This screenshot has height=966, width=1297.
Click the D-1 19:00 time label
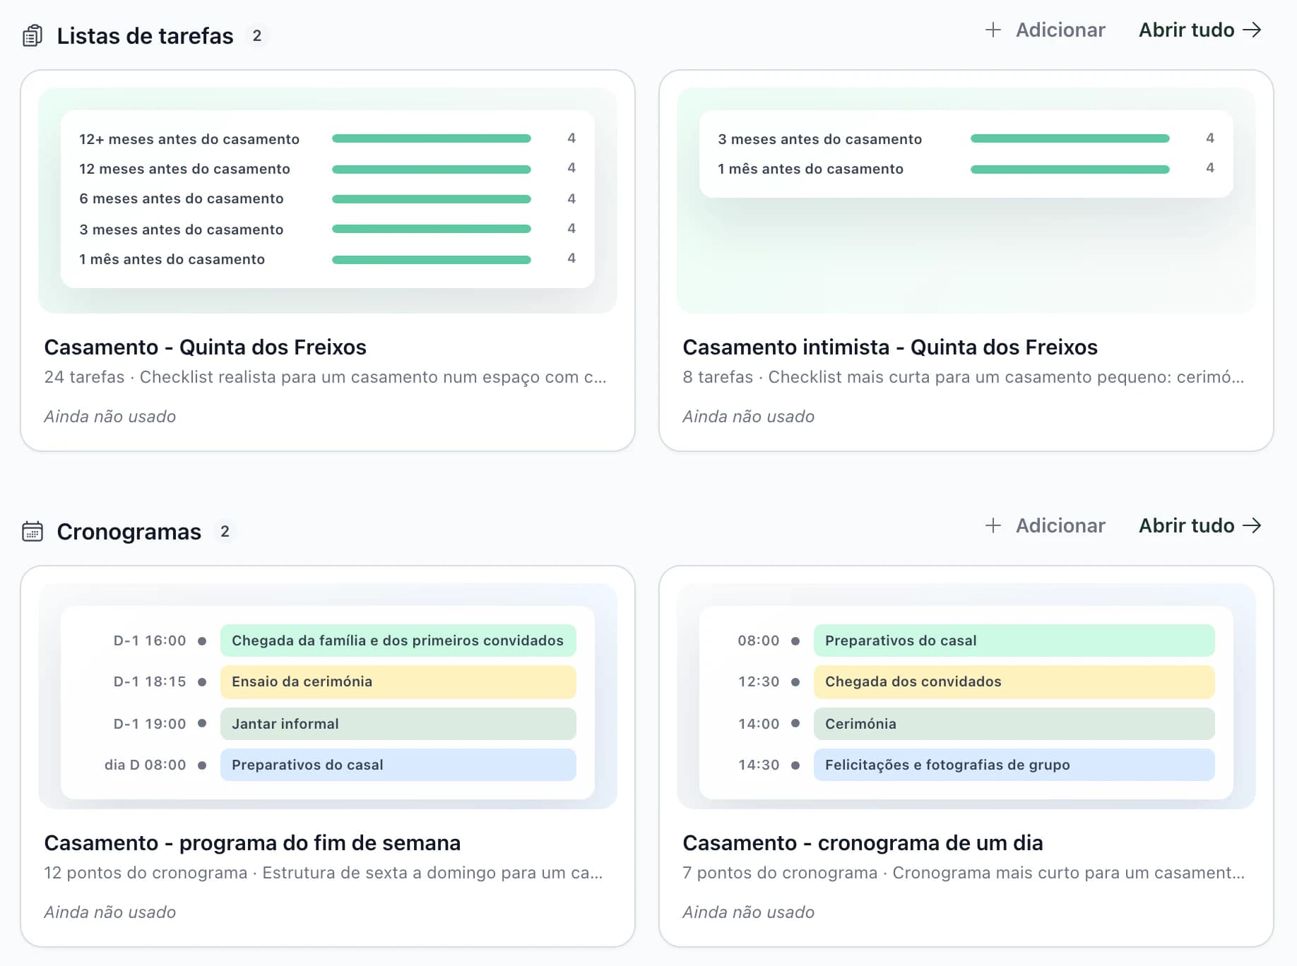point(150,724)
